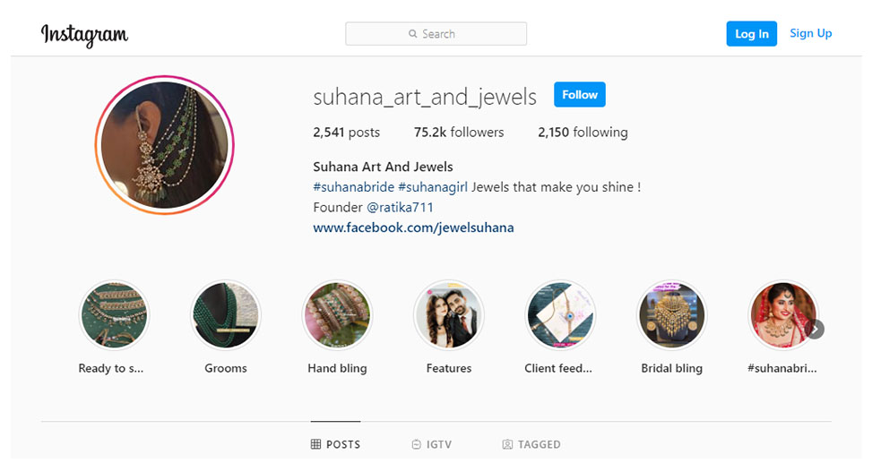This screenshot has height=472, width=872.
Task: Click the magnifier icon in Search
Action: (x=412, y=34)
